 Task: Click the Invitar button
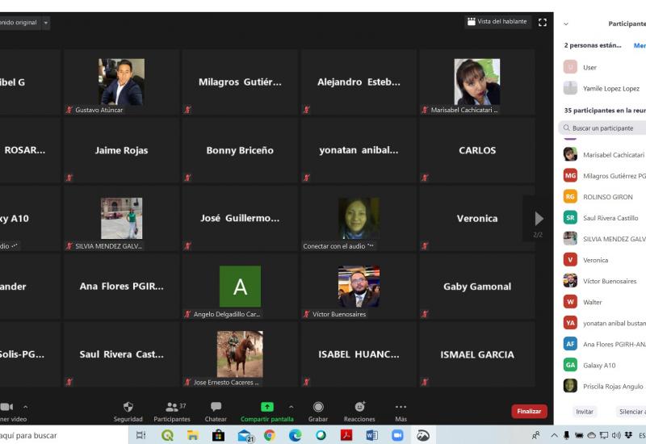[x=584, y=411]
